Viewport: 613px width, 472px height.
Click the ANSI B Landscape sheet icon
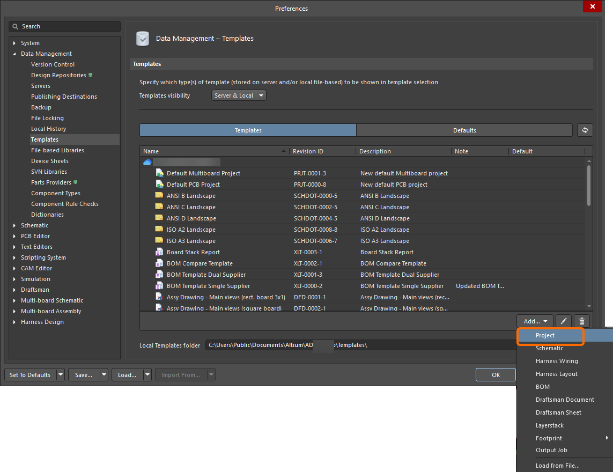(159, 196)
